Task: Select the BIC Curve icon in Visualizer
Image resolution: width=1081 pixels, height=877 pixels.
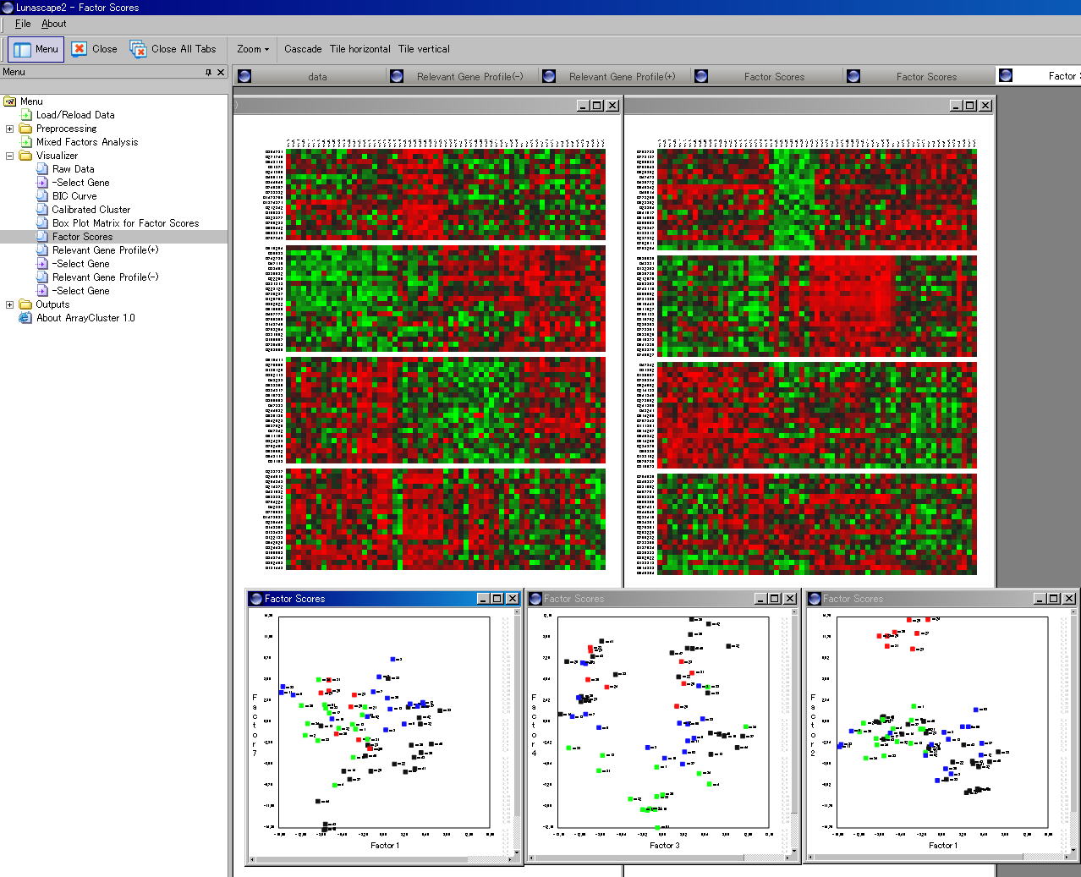Action: 42,196
